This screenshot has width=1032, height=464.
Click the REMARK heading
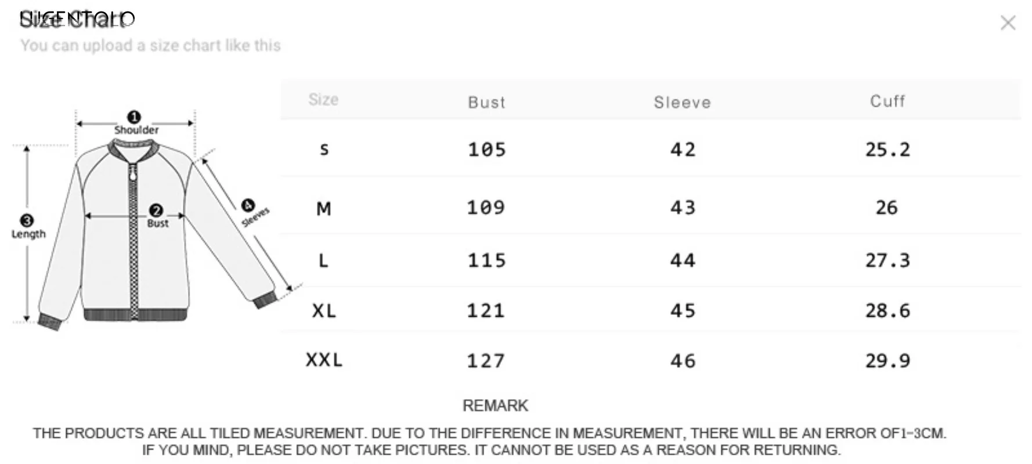tap(495, 405)
